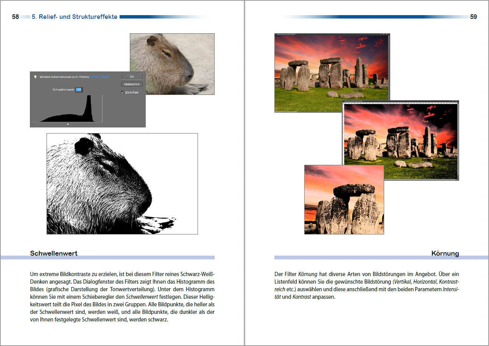
Task: Click the first Stonehenge window title bar
Action: tap(325, 34)
